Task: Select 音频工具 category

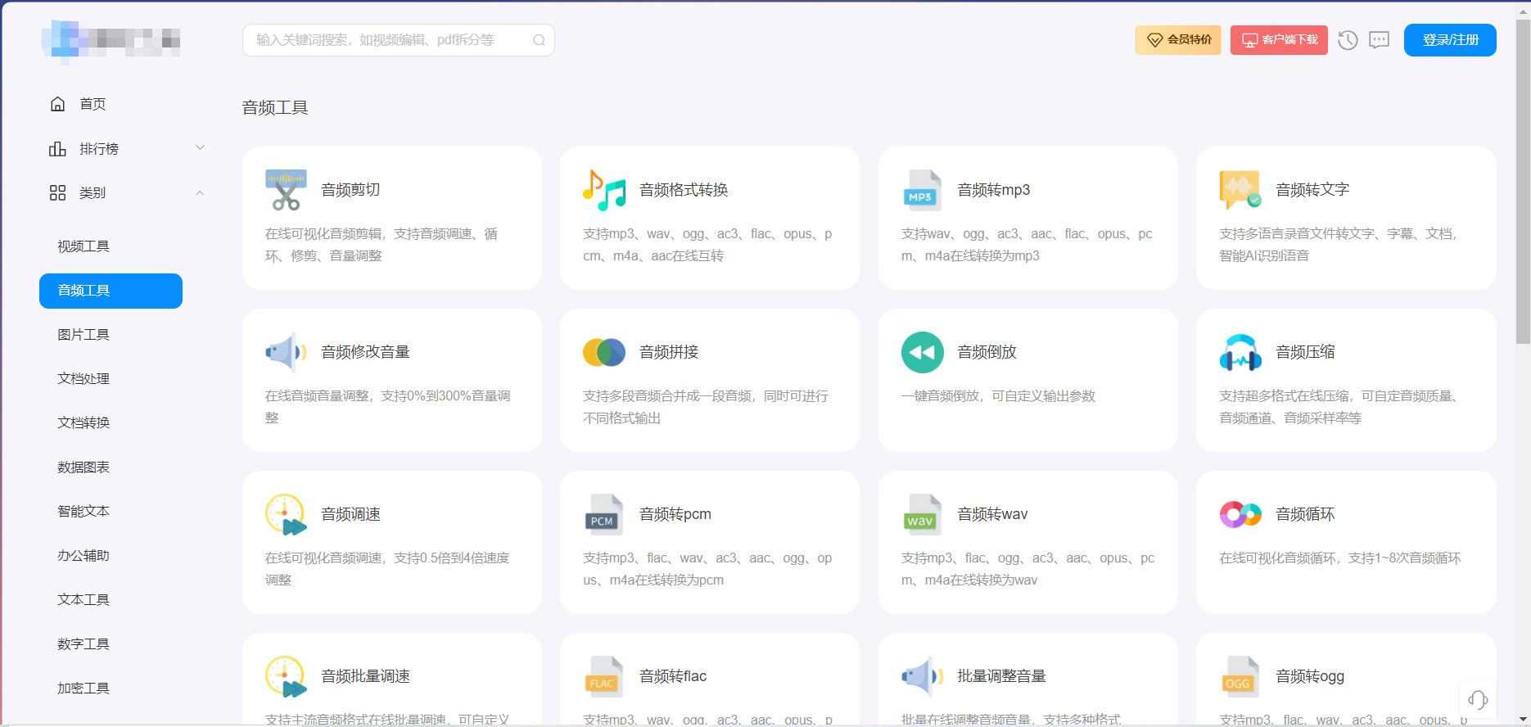Action: tap(111, 291)
